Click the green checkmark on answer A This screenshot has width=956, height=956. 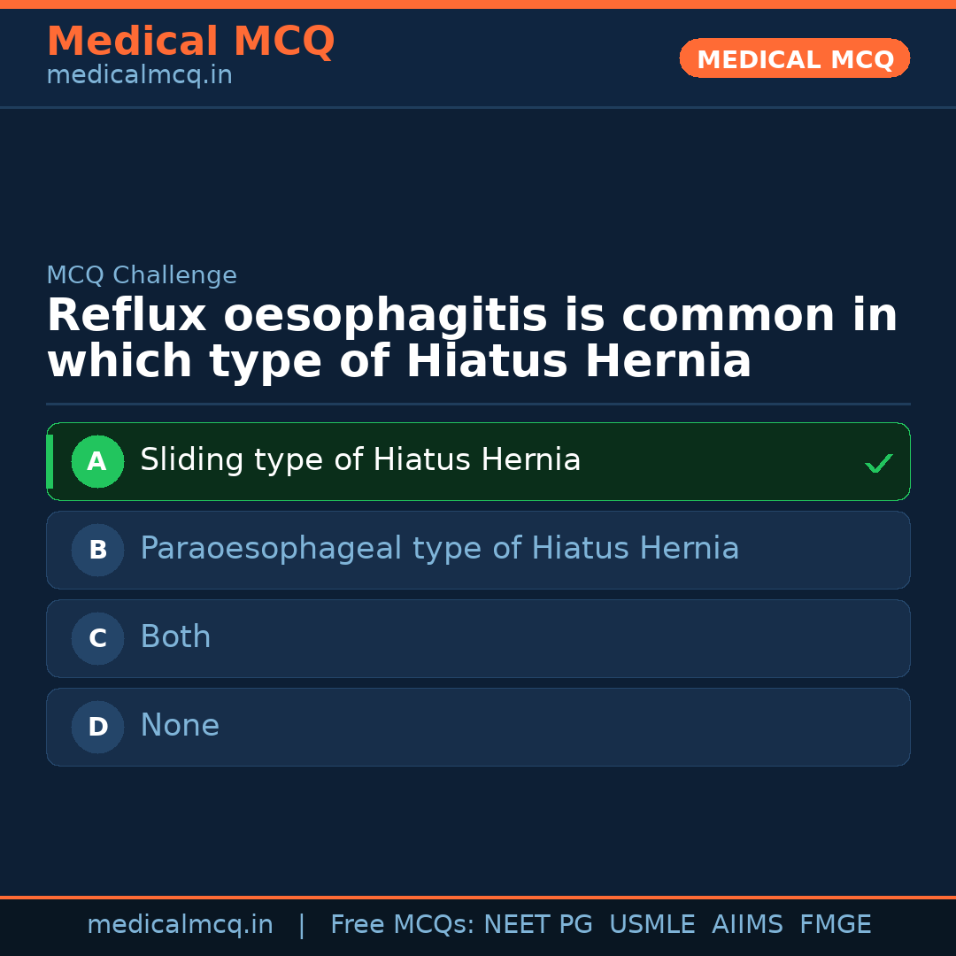878,463
